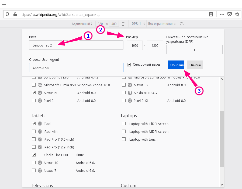Uncheck the iPad device checkbox
This screenshot has width=242, height=189.
tap(34, 124)
